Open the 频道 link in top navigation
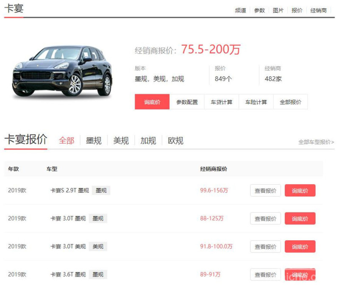Screen dimensions: 339x286 click(240, 11)
